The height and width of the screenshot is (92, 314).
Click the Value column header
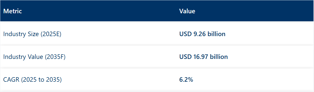click(x=187, y=11)
